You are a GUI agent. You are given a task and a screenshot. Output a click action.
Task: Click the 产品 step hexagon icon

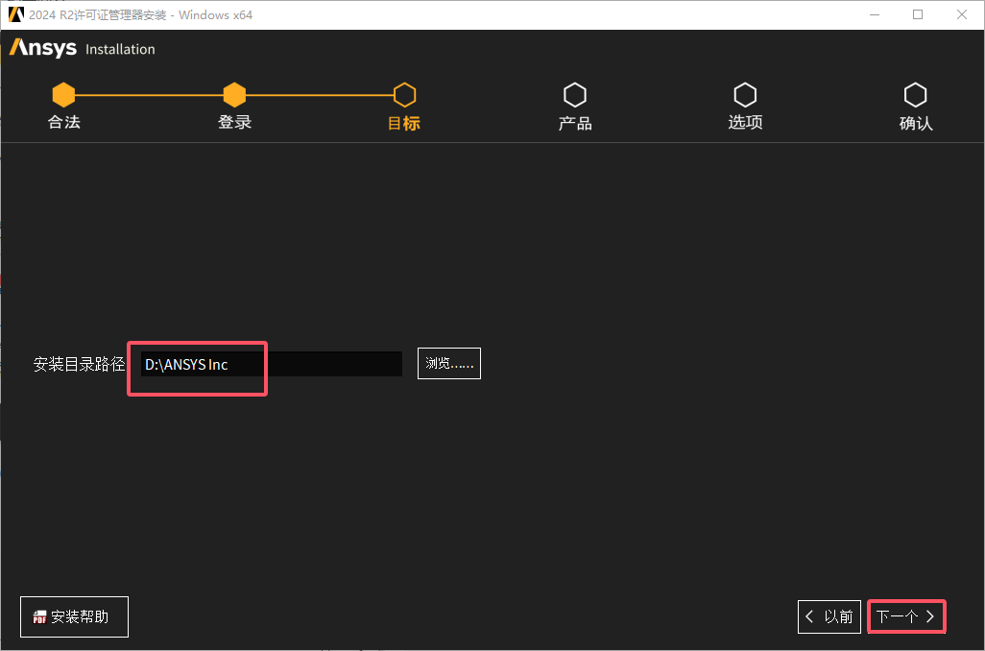click(575, 95)
